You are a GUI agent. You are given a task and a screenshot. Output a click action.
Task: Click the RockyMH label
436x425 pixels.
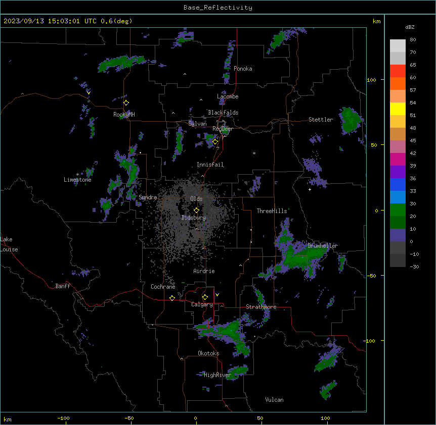tap(124, 114)
